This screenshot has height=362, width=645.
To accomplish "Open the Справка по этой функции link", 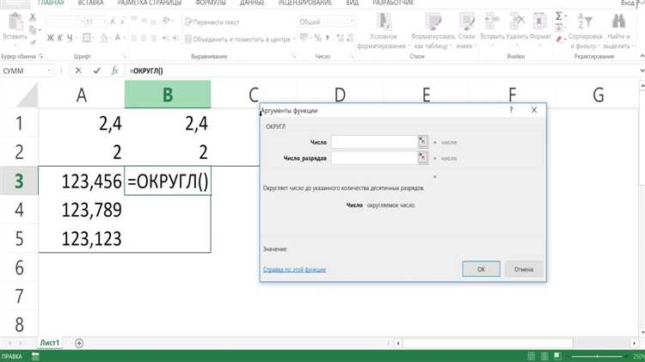I will coord(294,269).
